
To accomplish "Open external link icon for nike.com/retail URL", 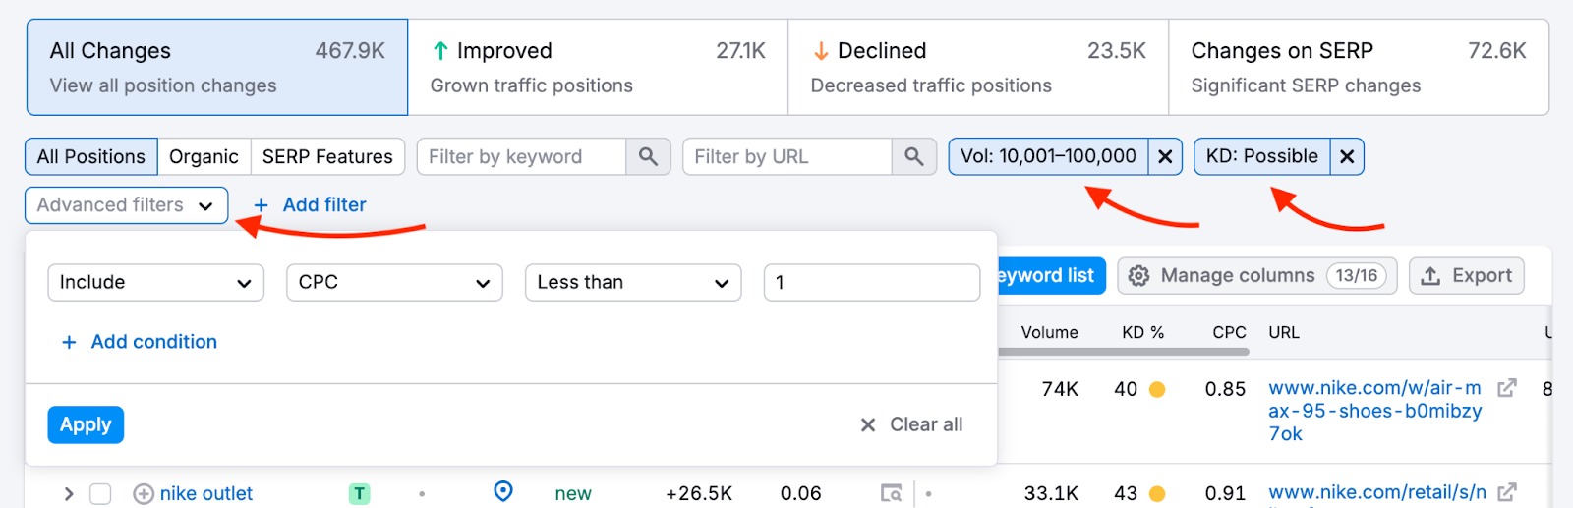I will (x=1507, y=492).
